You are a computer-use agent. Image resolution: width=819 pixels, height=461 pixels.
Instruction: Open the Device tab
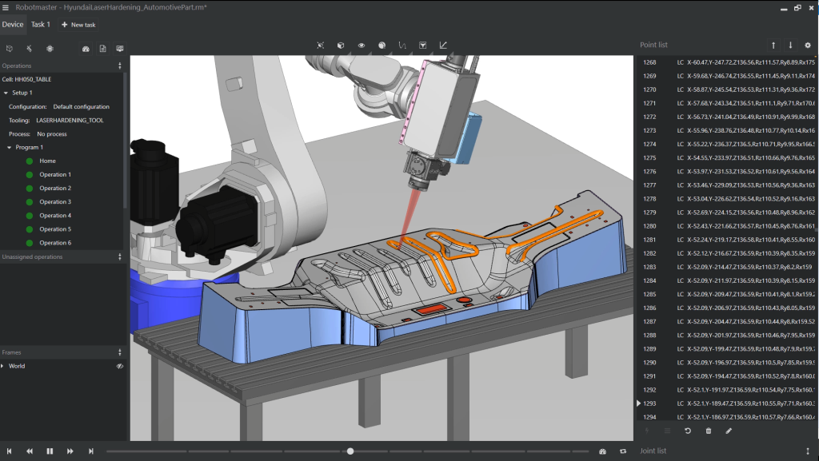pyautogui.click(x=13, y=25)
